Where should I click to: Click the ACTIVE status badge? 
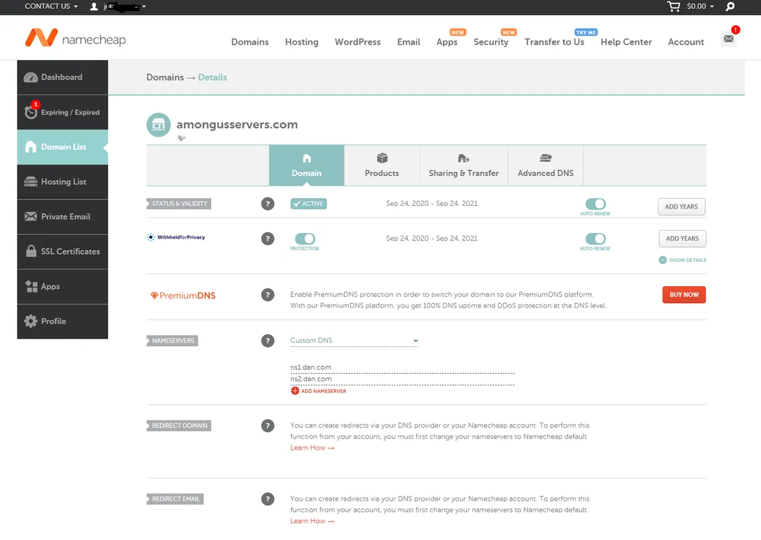pyautogui.click(x=309, y=204)
